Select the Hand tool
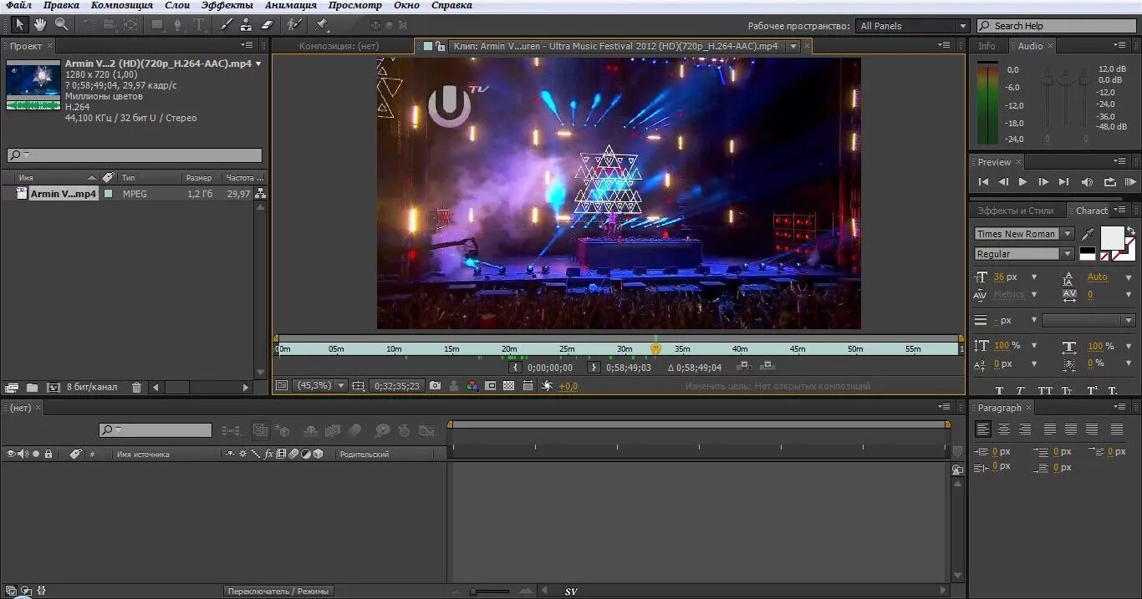This screenshot has width=1142, height=599. point(39,25)
